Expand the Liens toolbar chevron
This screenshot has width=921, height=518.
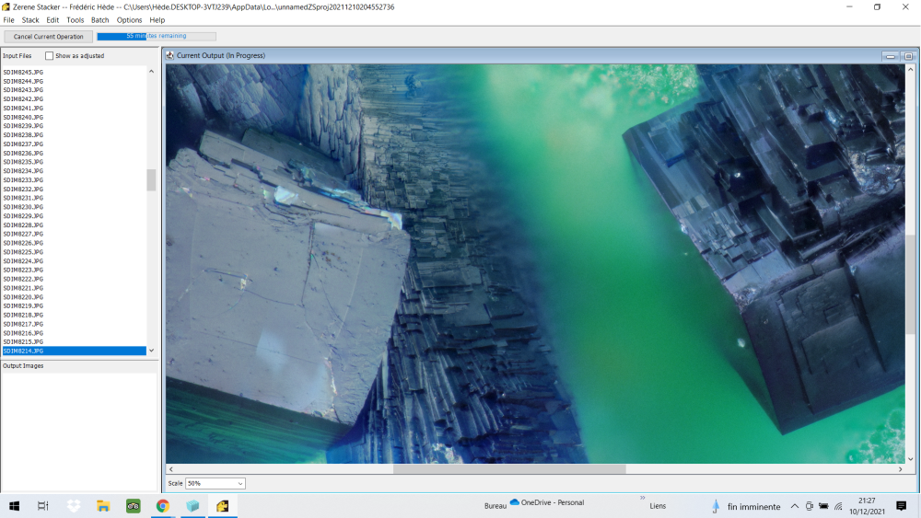click(x=642, y=499)
